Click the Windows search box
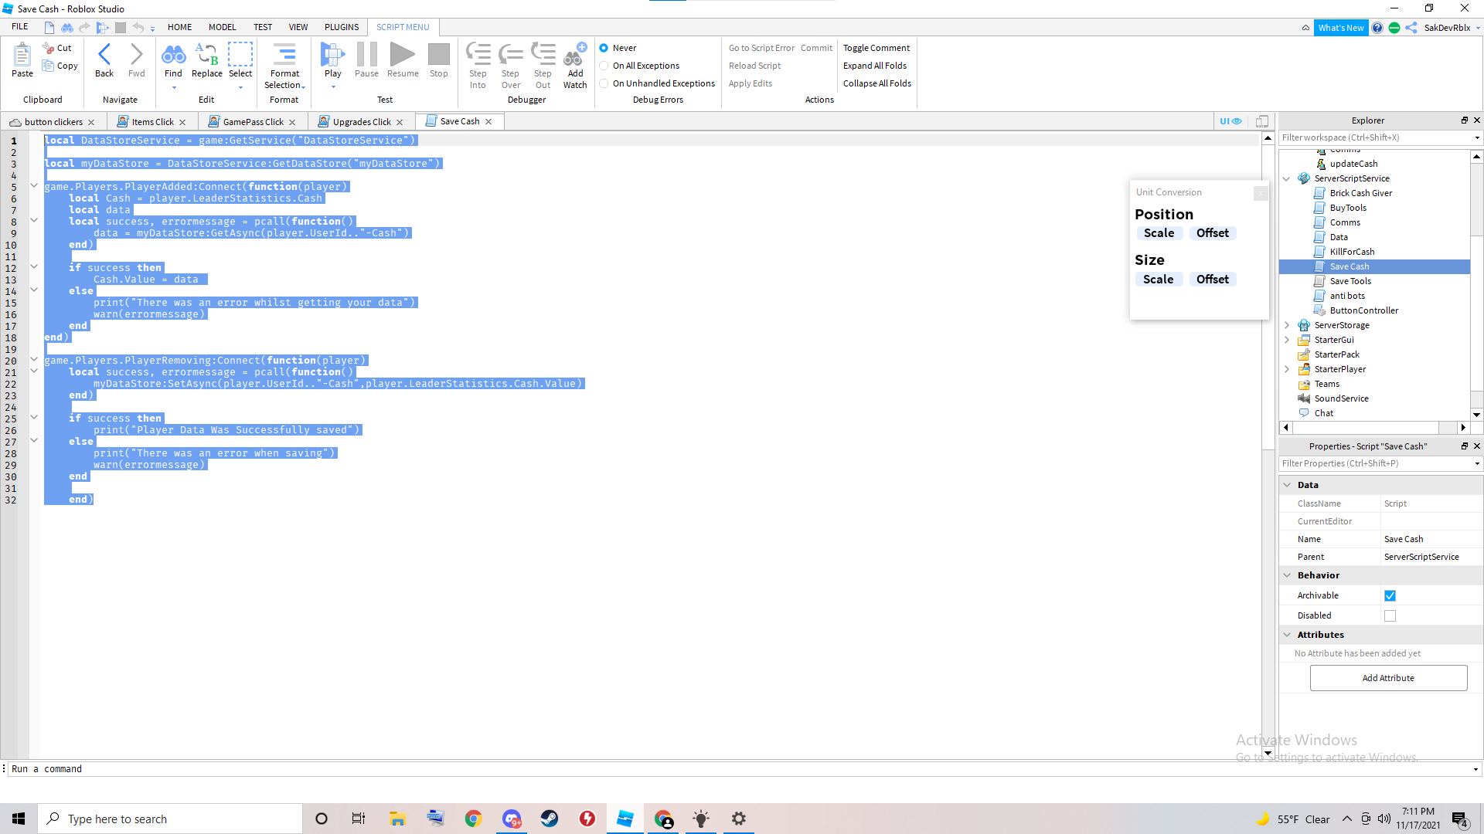This screenshot has width=1484, height=834. 170,819
